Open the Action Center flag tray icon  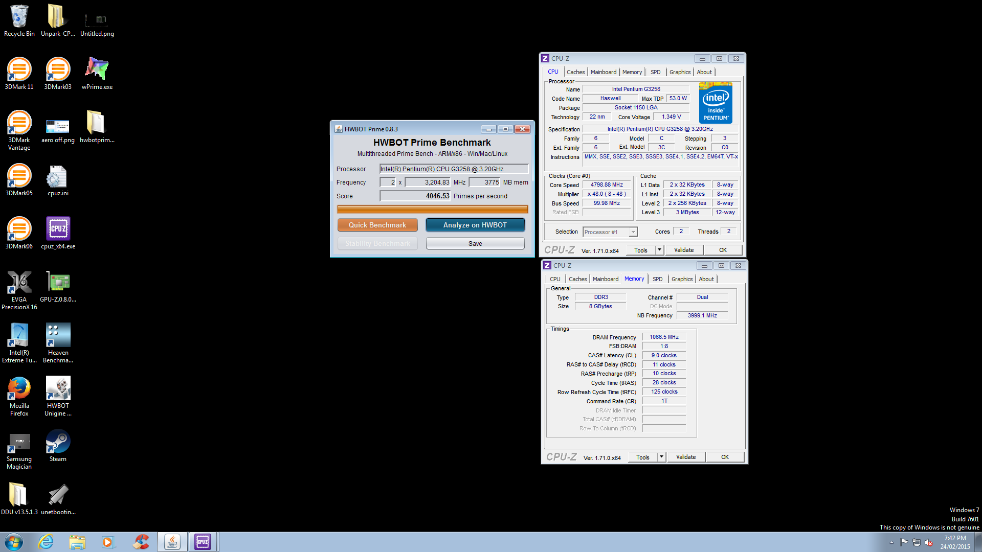(x=904, y=542)
